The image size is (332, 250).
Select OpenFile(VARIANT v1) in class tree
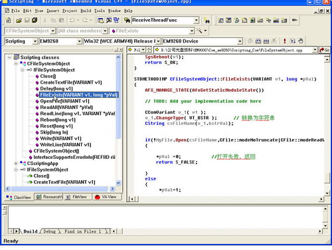[x=64, y=101]
